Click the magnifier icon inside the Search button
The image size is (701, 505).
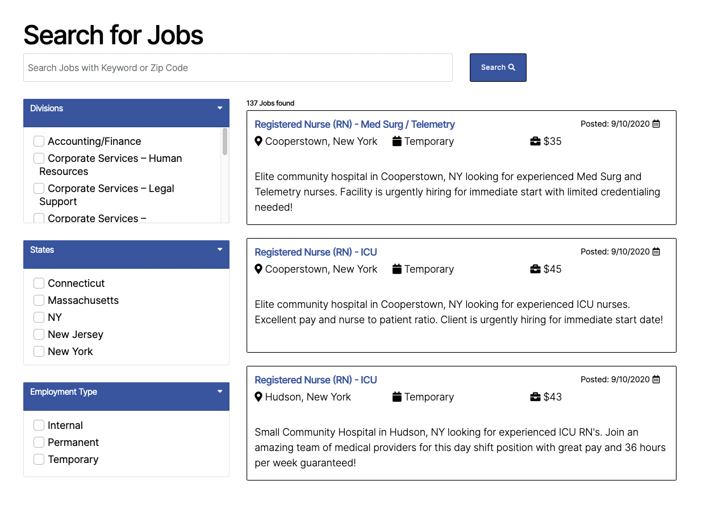512,66
